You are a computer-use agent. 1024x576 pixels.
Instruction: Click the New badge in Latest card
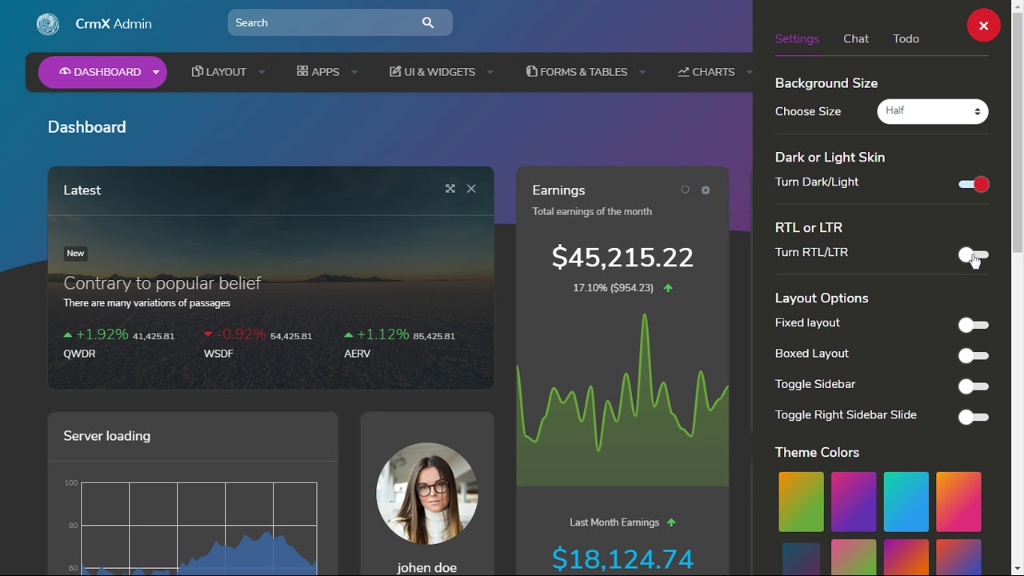coord(75,254)
